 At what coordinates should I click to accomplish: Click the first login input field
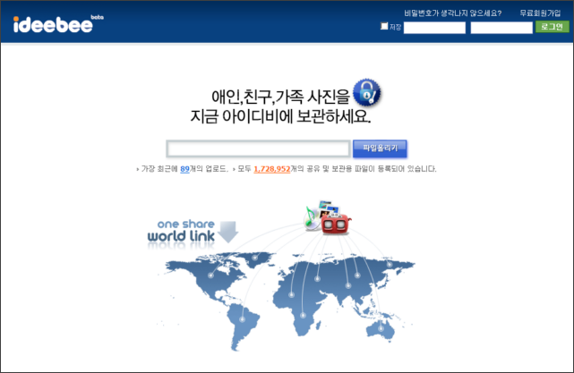[434, 28]
